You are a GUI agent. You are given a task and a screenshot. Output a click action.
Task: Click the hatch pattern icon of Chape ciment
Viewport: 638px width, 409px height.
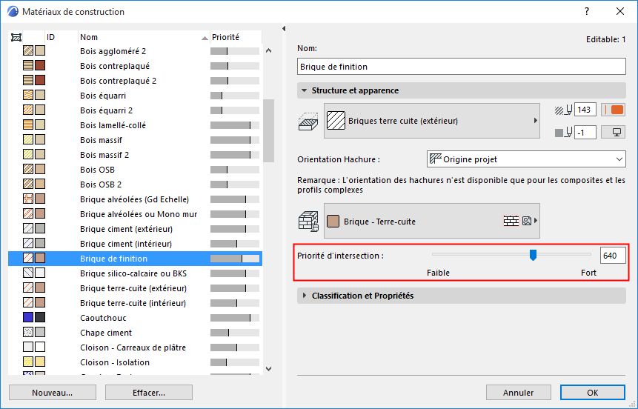tap(28, 333)
